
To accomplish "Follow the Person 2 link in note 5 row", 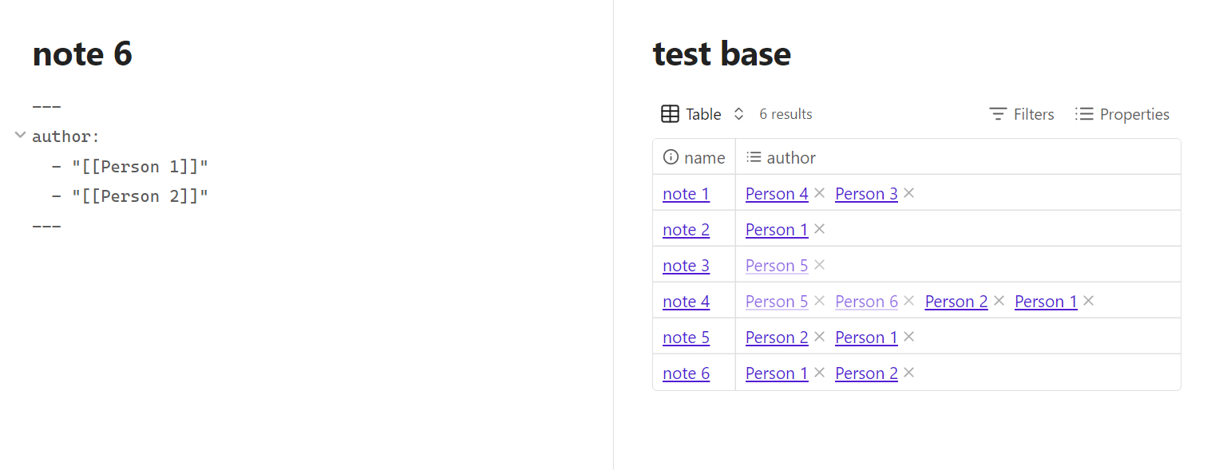I will pyautogui.click(x=777, y=338).
